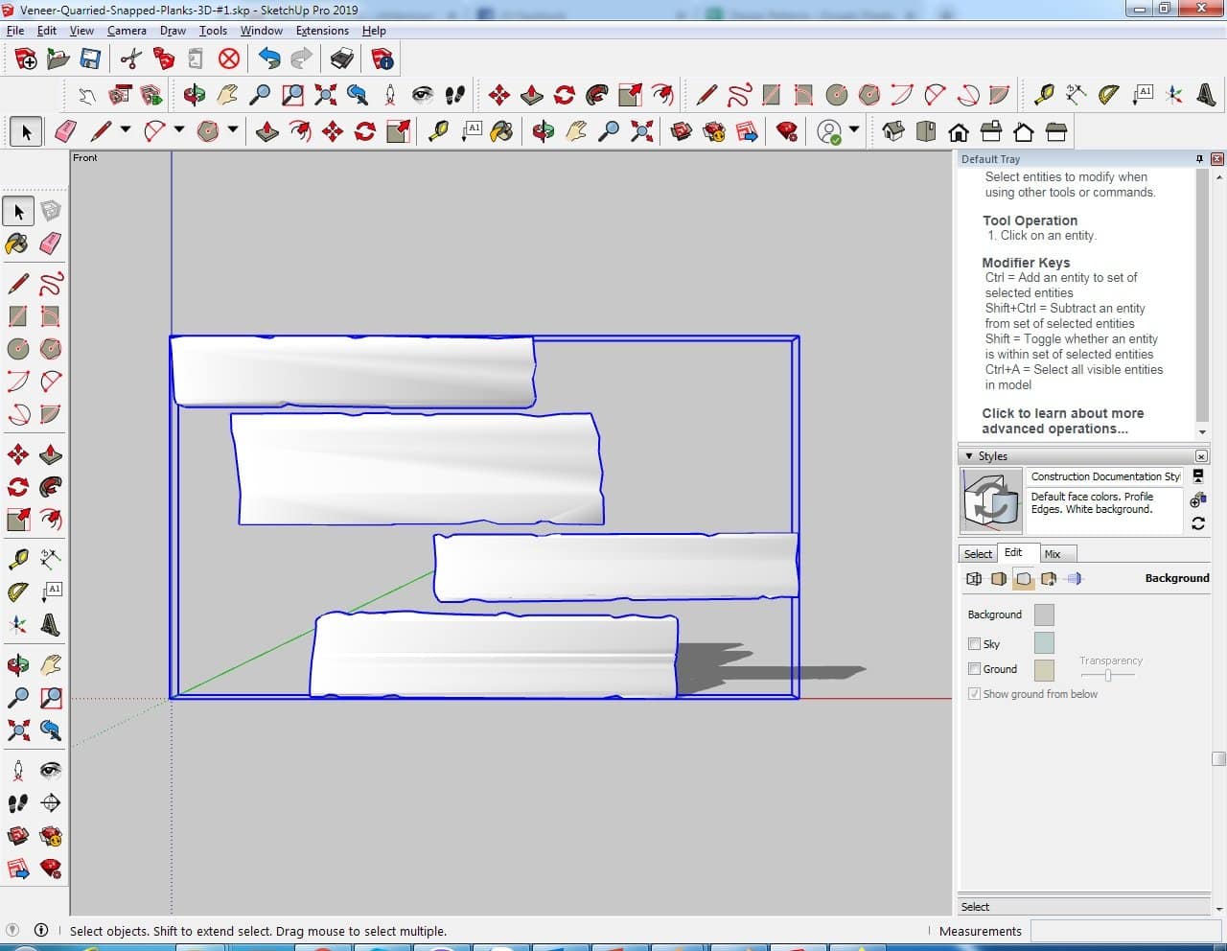Click the Undo arrow icon
This screenshot has width=1227, height=951.
point(269,59)
